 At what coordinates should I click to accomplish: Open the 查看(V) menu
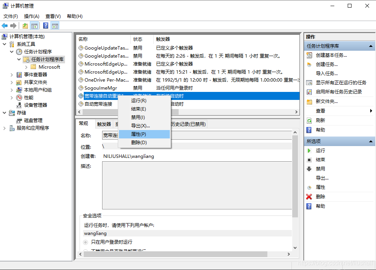click(53, 16)
